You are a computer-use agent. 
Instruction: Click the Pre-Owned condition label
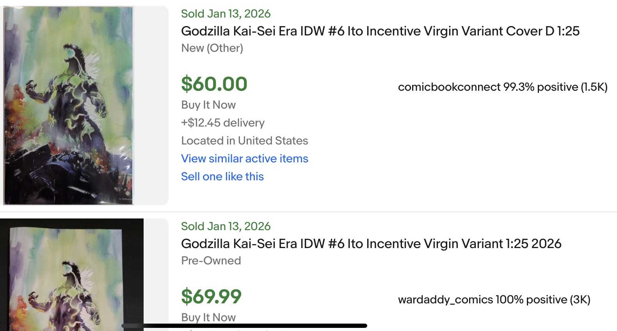[x=211, y=261]
